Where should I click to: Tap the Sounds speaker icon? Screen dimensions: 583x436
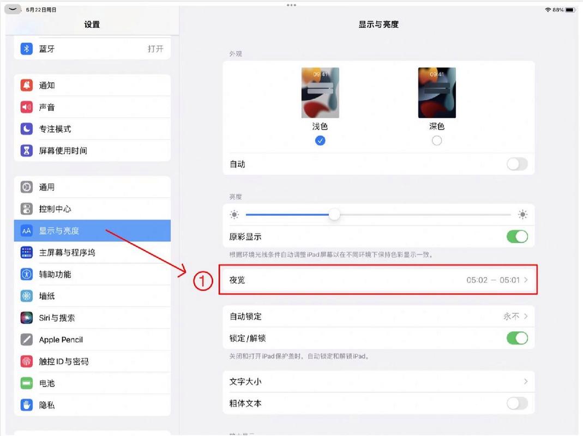(26, 107)
